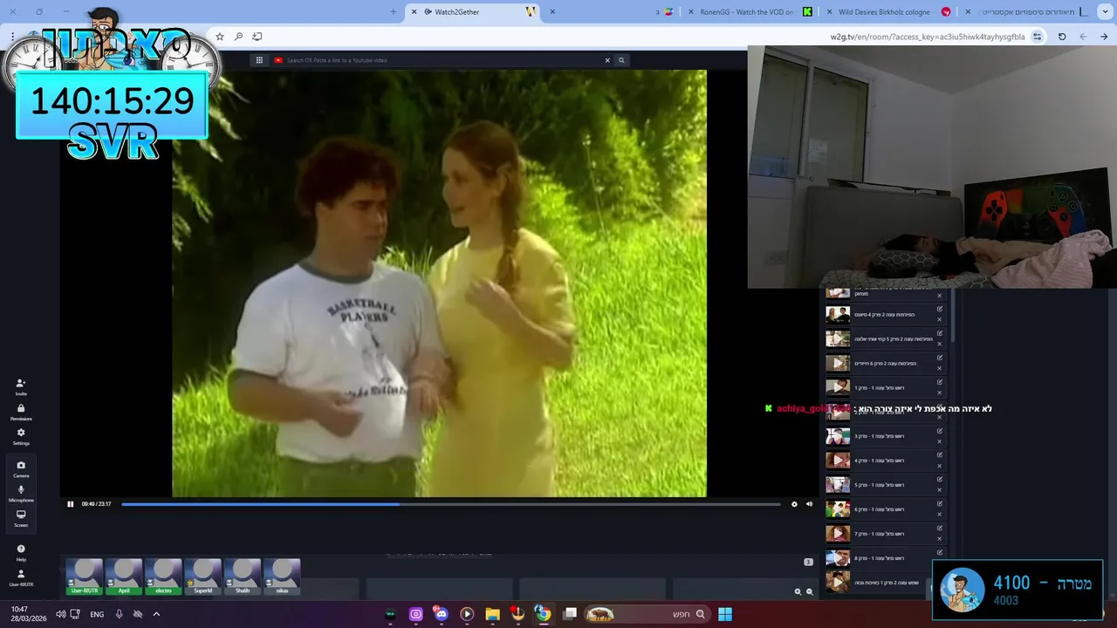Viewport: 1117px width, 628px height.
Task: Play ראש גדול עונה 1 - פרק 7
Action: click(838, 534)
